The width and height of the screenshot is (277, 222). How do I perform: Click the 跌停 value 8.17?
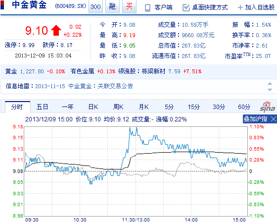tap(66, 45)
